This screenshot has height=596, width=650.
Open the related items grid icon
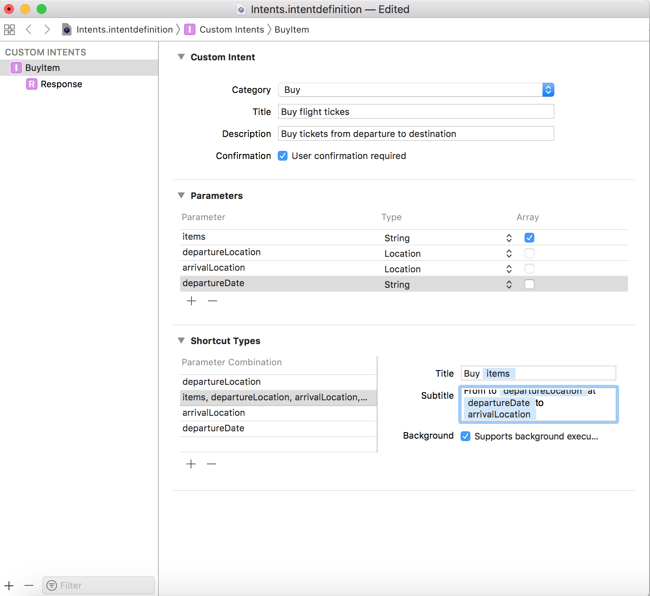tap(9, 29)
